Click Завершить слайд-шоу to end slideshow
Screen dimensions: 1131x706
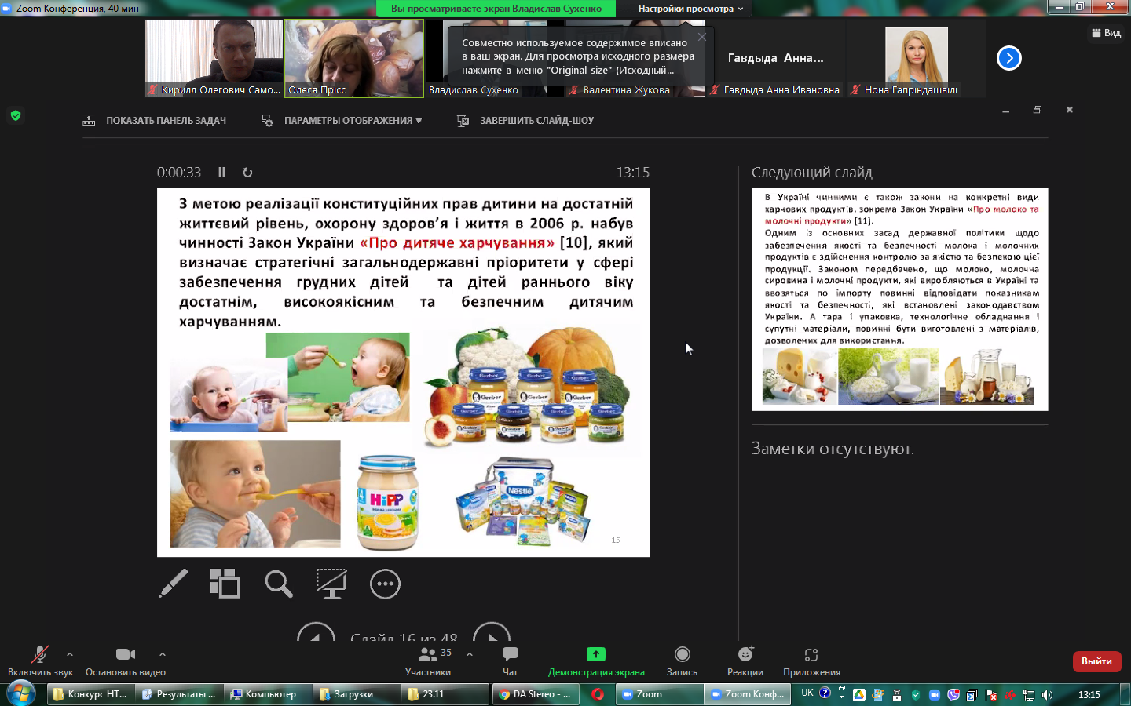(x=525, y=121)
